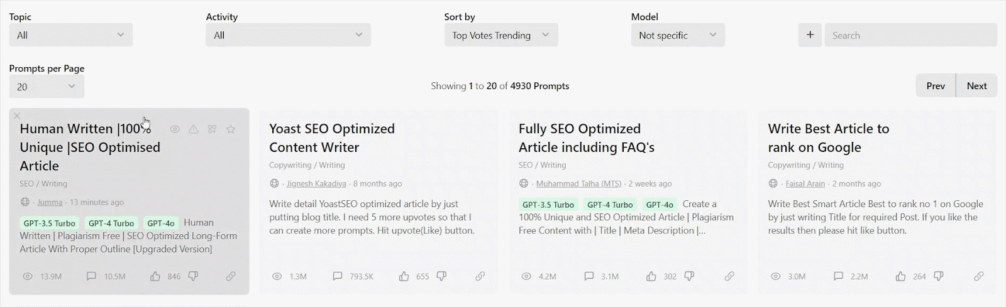
Task: Click into the Search input field
Action: (x=910, y=35)
